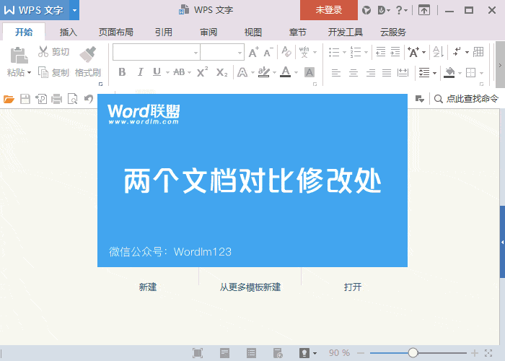505x361 pixels.
Task: Click the 新建 button
Action: 148,287
